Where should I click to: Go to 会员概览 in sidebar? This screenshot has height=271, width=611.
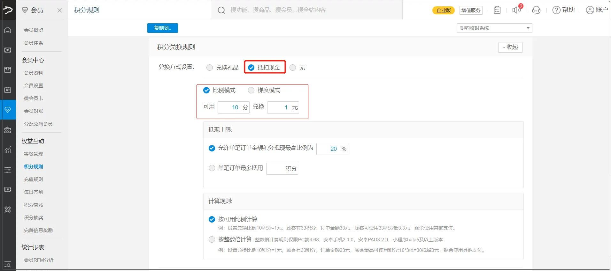click(x=34, y=30)
